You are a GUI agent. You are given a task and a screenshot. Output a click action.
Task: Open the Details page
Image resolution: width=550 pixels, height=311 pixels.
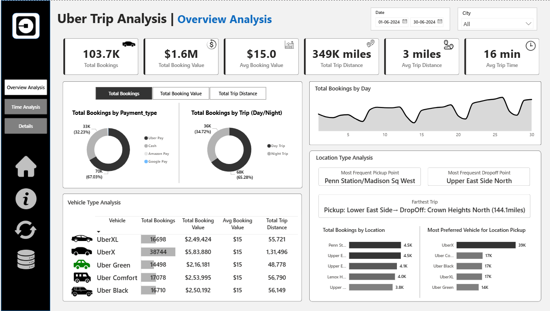pos(26,126)
